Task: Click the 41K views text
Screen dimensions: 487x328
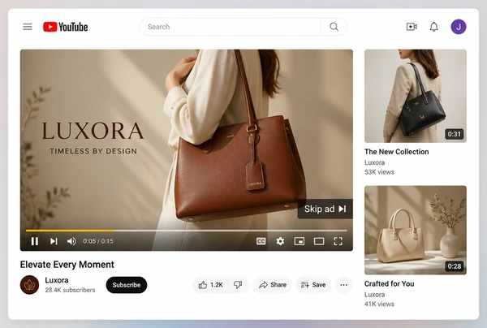Action: click(x=379, y=304)
